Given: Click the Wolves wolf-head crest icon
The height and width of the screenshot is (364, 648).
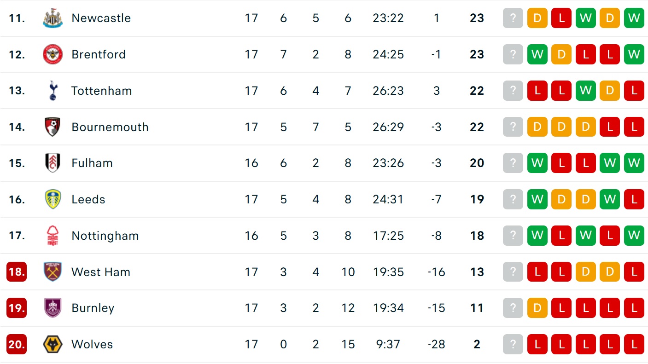Looking at the screenshot, I should pyautogui.click(x=53, y=344).
